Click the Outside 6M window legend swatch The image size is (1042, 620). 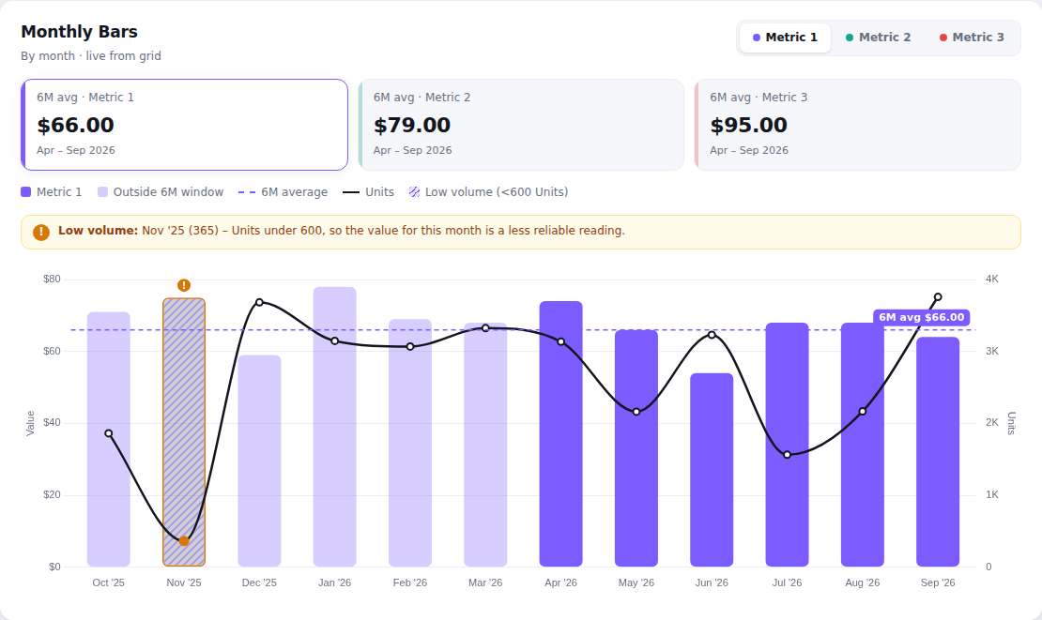click(102, 192)
